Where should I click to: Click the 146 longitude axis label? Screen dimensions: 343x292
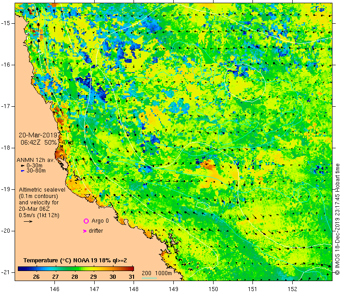(54, 289)
